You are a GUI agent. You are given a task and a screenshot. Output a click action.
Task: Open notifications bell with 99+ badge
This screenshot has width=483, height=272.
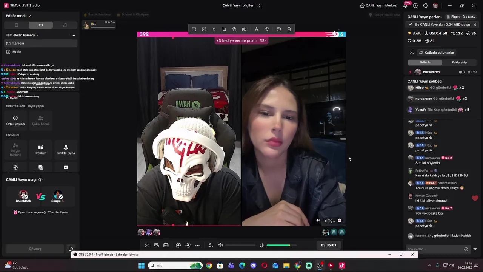406,5
